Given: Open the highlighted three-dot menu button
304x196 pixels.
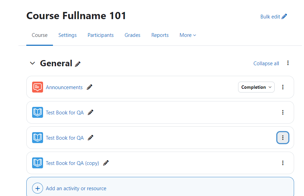Looking at the screenshot, I should 283,138.
